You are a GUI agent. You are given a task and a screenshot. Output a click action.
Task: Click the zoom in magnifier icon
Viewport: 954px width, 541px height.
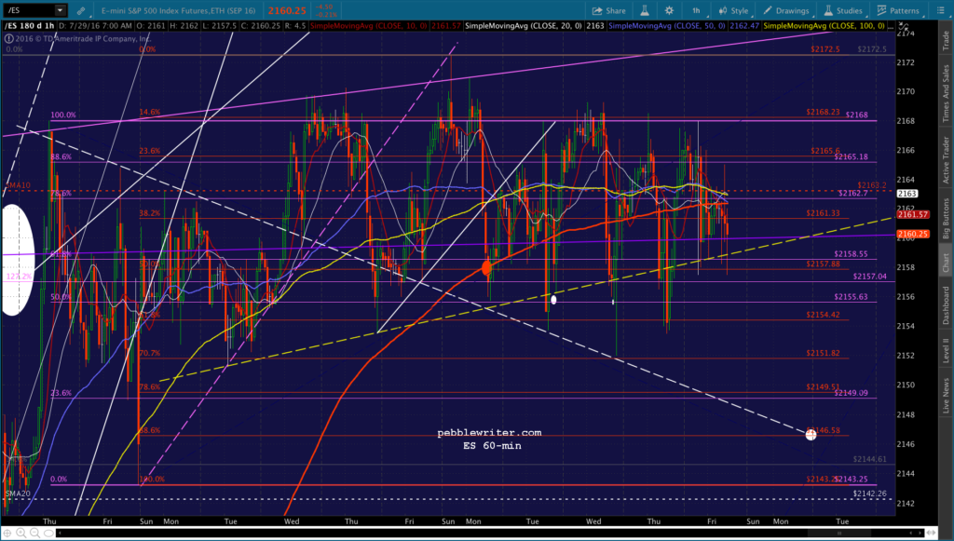coord(21,534)
